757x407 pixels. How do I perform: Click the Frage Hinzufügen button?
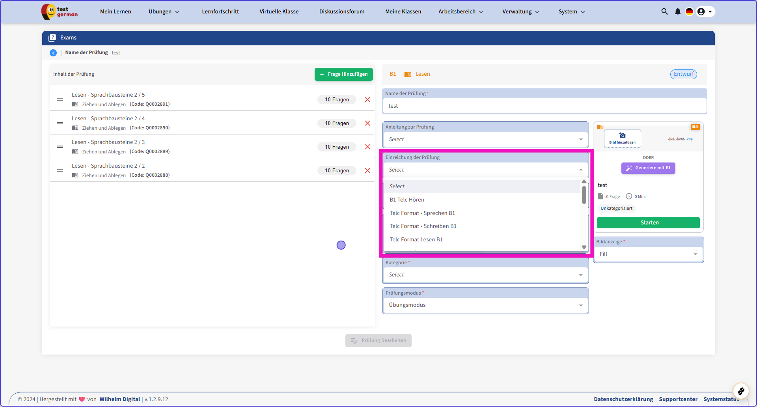click(x=343, y=74)
